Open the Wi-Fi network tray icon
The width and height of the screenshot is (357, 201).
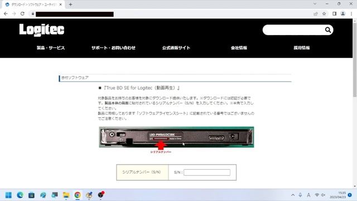317,195
